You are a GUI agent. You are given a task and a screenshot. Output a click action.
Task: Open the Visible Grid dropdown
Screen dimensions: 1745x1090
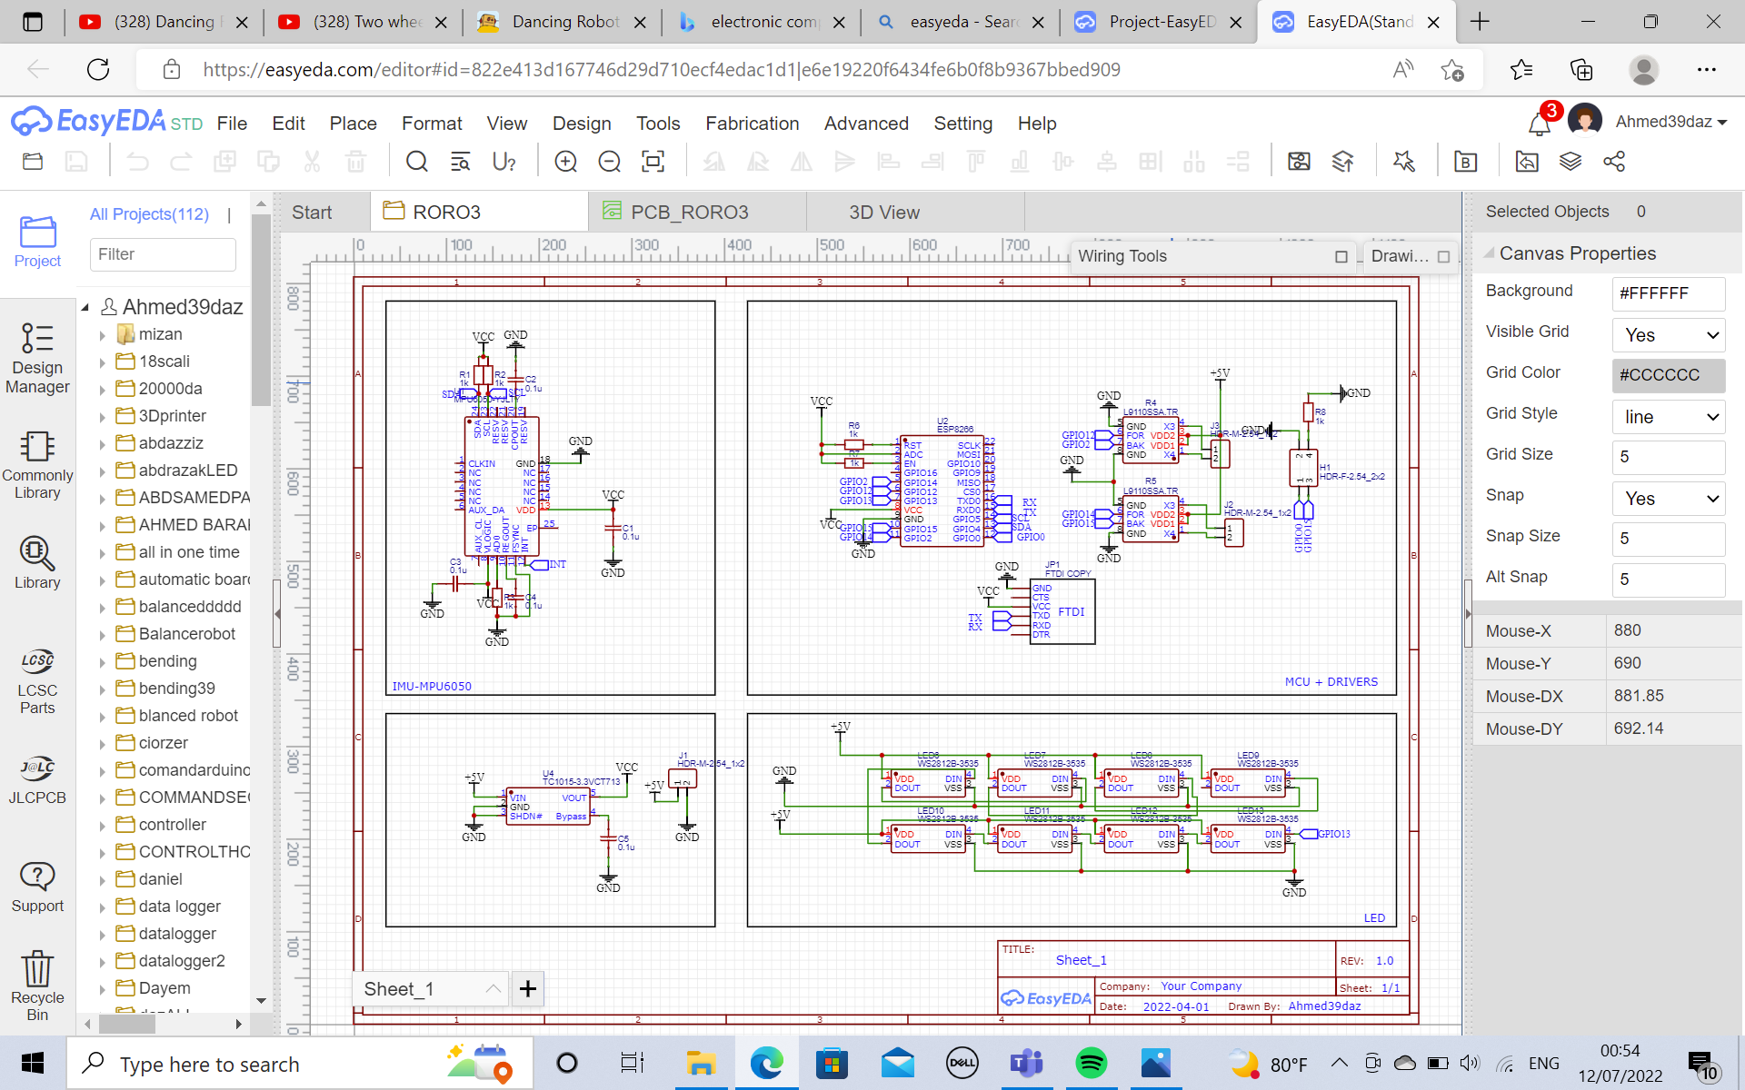tap(1668, 335)
